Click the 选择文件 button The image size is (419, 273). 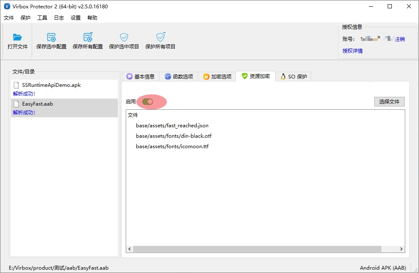click(389, 101)
